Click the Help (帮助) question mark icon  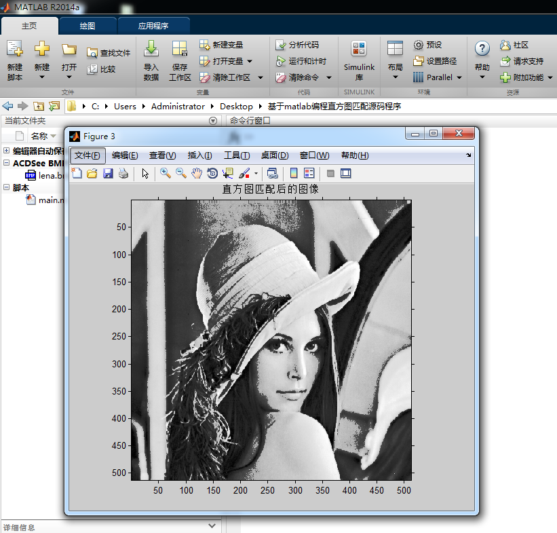pyautogui.click(x=482, y=48)
